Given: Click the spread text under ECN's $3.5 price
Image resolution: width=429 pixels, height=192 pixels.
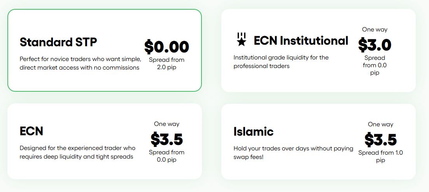Looking at the screenshot, I should pos(166,156).
